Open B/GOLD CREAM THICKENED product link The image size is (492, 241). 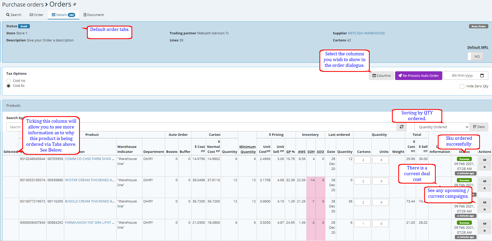pyautogui.click(x=90, y=201)
